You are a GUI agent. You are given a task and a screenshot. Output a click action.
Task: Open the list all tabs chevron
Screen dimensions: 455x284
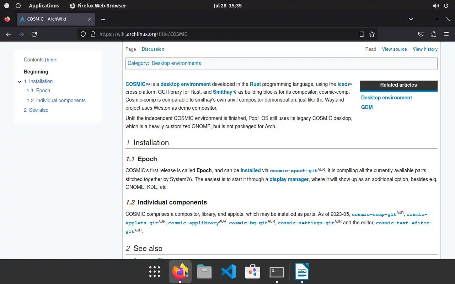(411, 19)
